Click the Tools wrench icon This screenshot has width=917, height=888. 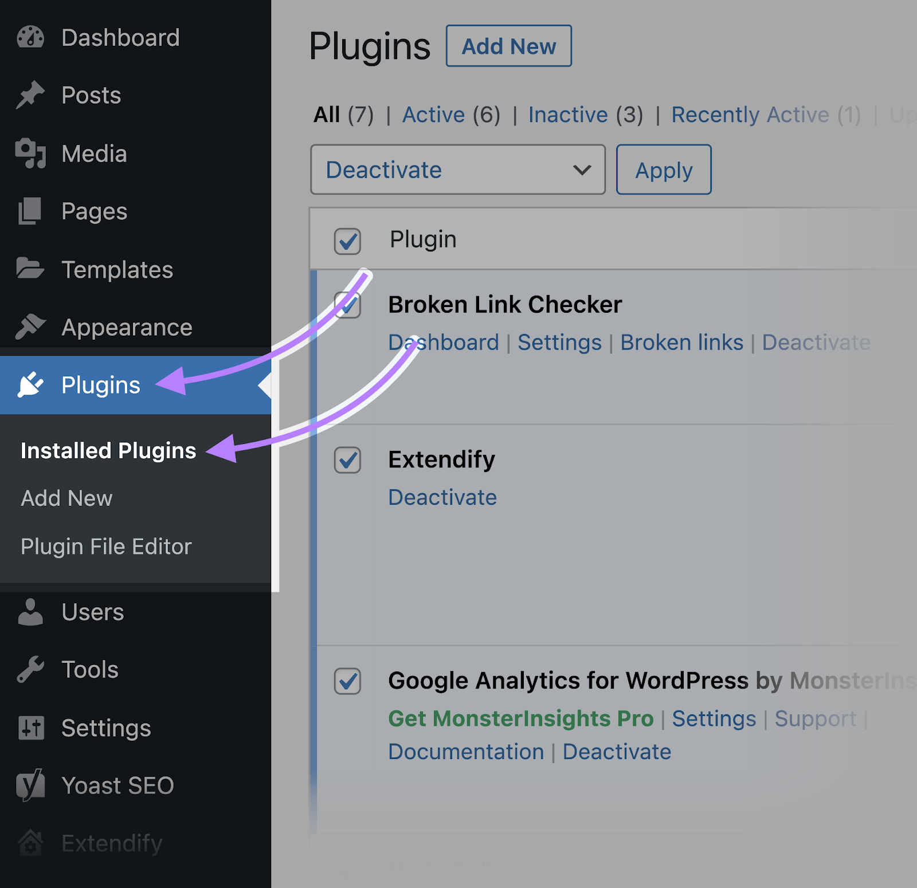point(30,669)
